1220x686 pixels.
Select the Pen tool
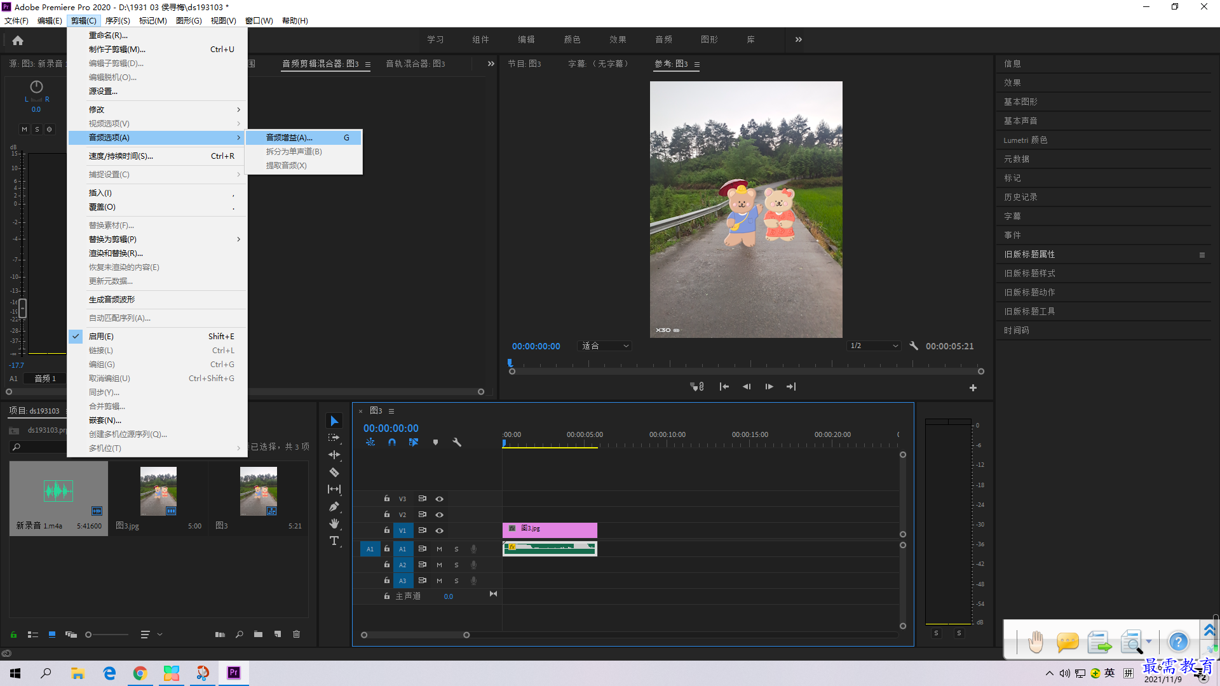[334, 506]
